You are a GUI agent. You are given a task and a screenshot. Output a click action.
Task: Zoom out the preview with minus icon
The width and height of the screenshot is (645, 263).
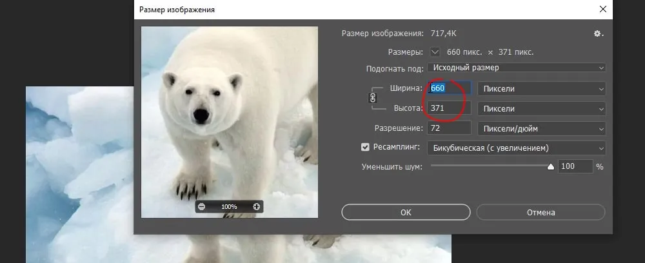click(202, 206)
